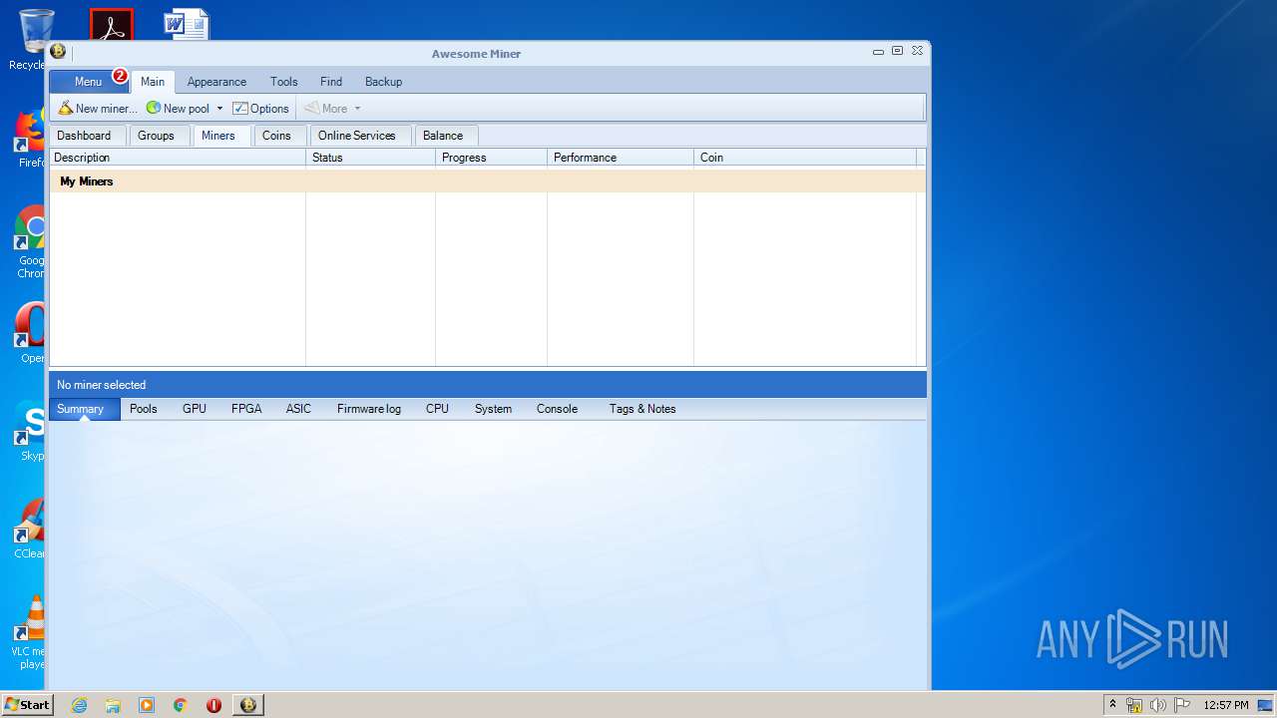This screenshot has height=718, width=1277.
Task: Click the network tray icon
Action: (x=1134, y=705)
